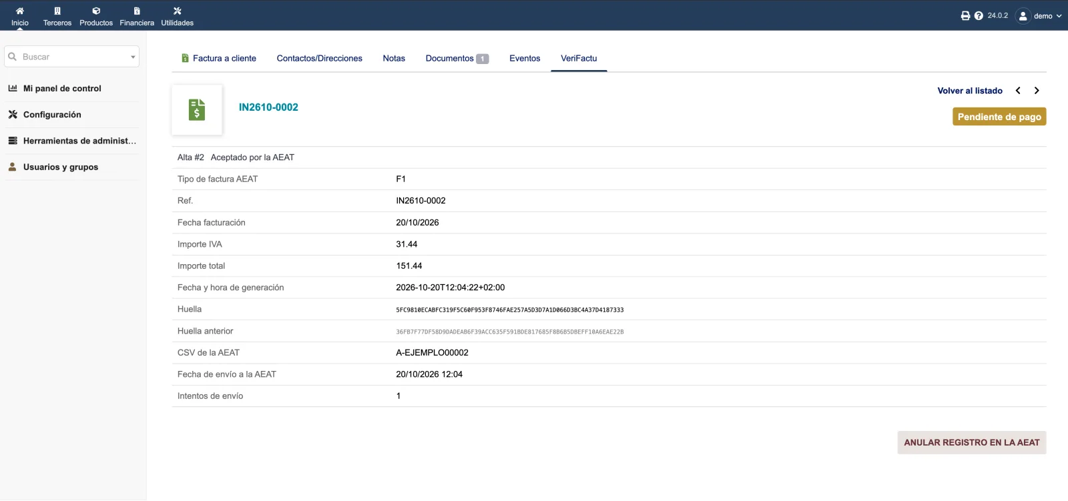Click the search magnifier icon
This screenshot has height=501, width=1068.
[12, 57]
